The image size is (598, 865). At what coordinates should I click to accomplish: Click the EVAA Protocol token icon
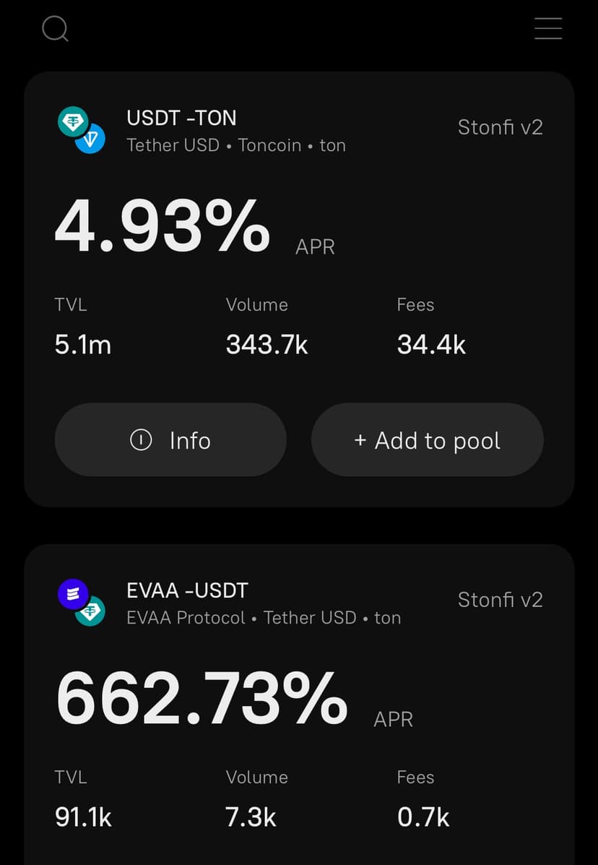(73, 595)
